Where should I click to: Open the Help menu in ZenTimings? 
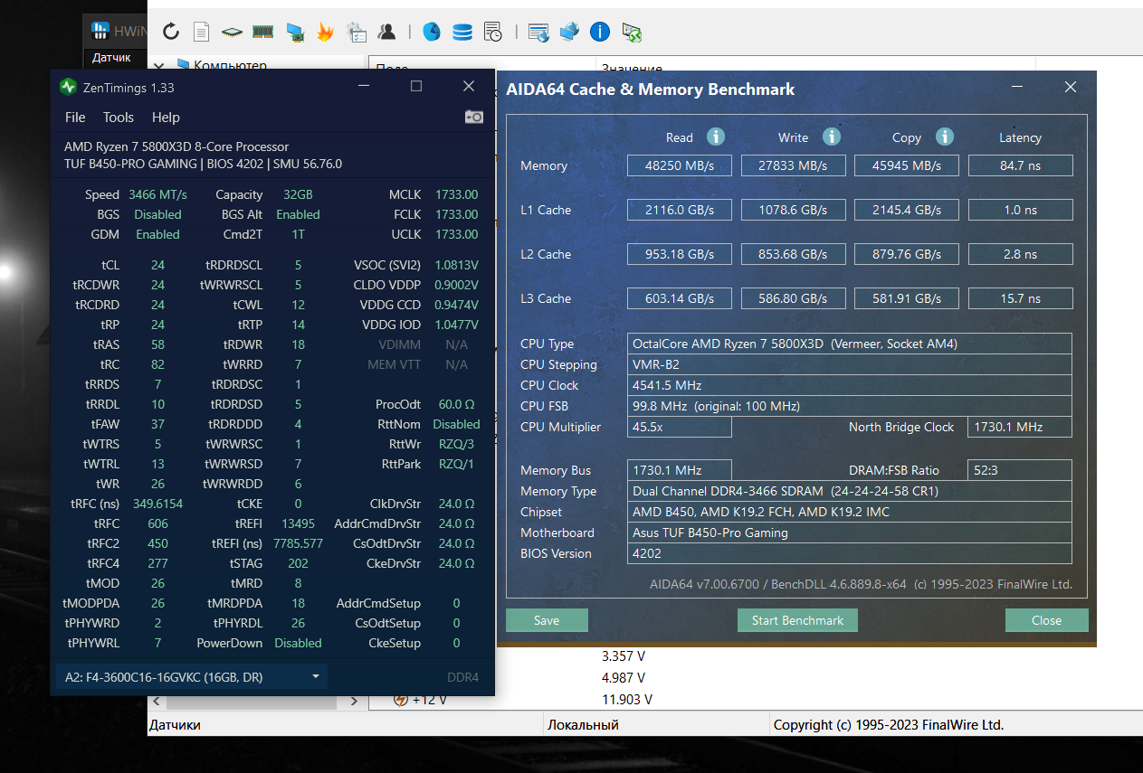(x=166, y=117)
